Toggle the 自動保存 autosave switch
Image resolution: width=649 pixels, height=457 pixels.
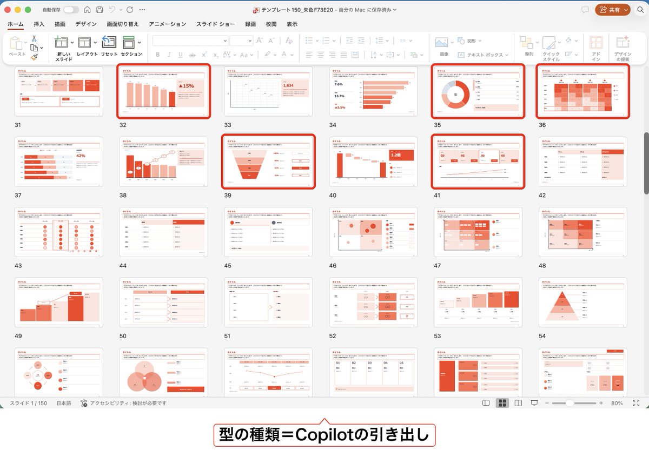point(71,10)
